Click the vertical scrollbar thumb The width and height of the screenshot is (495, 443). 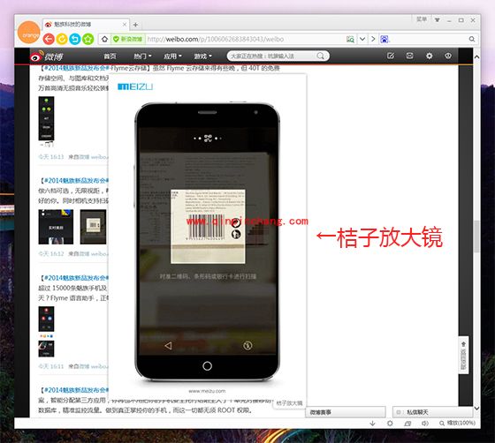pyautogui.click(x=476, y=237)
